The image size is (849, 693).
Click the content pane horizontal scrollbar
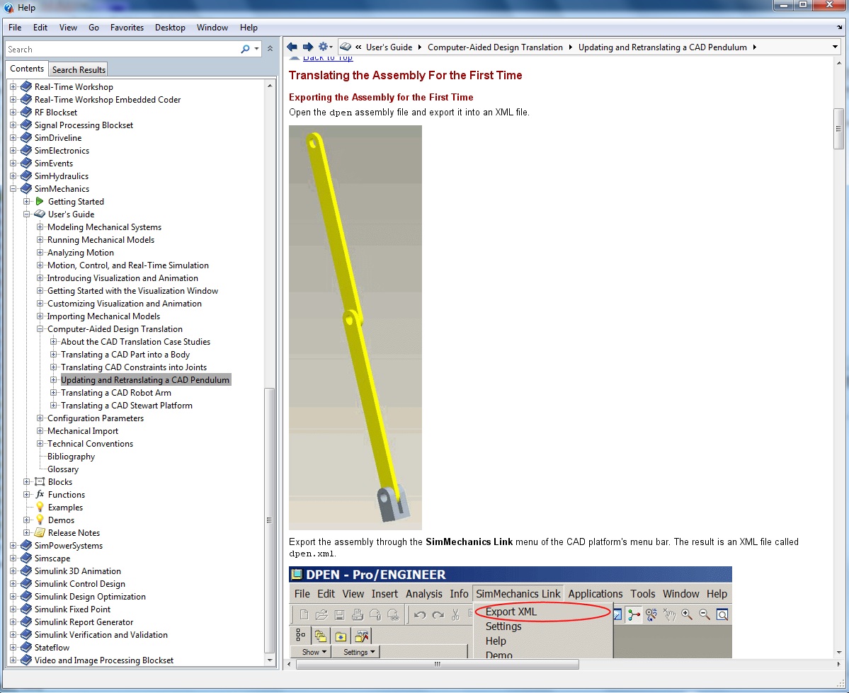tap(437, 665)
